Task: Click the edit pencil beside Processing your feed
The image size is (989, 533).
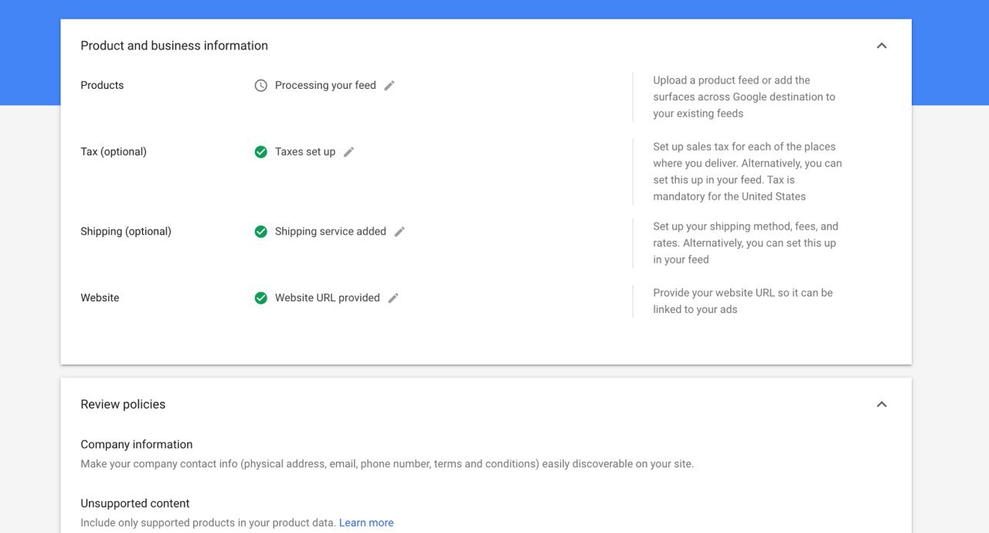Action: 389,86
